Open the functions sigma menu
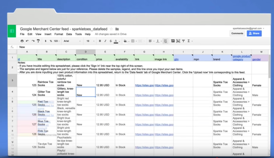Image resolution: width=274 pixels, height=158 pixels. (189, 41)
